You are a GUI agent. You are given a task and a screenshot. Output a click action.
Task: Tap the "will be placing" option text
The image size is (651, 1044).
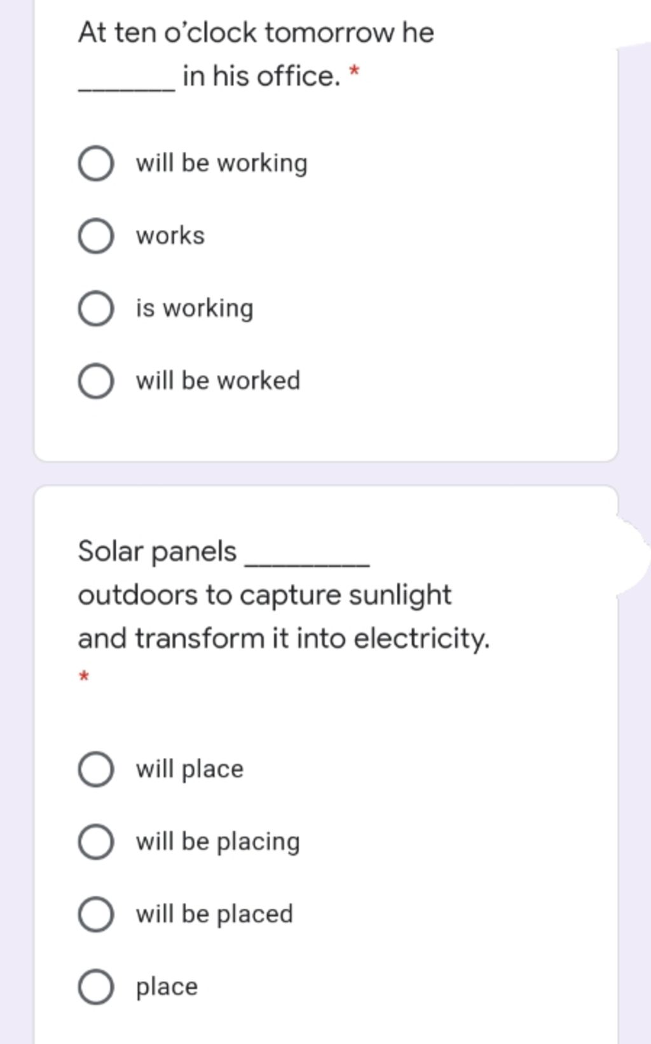tap(217, 842)
